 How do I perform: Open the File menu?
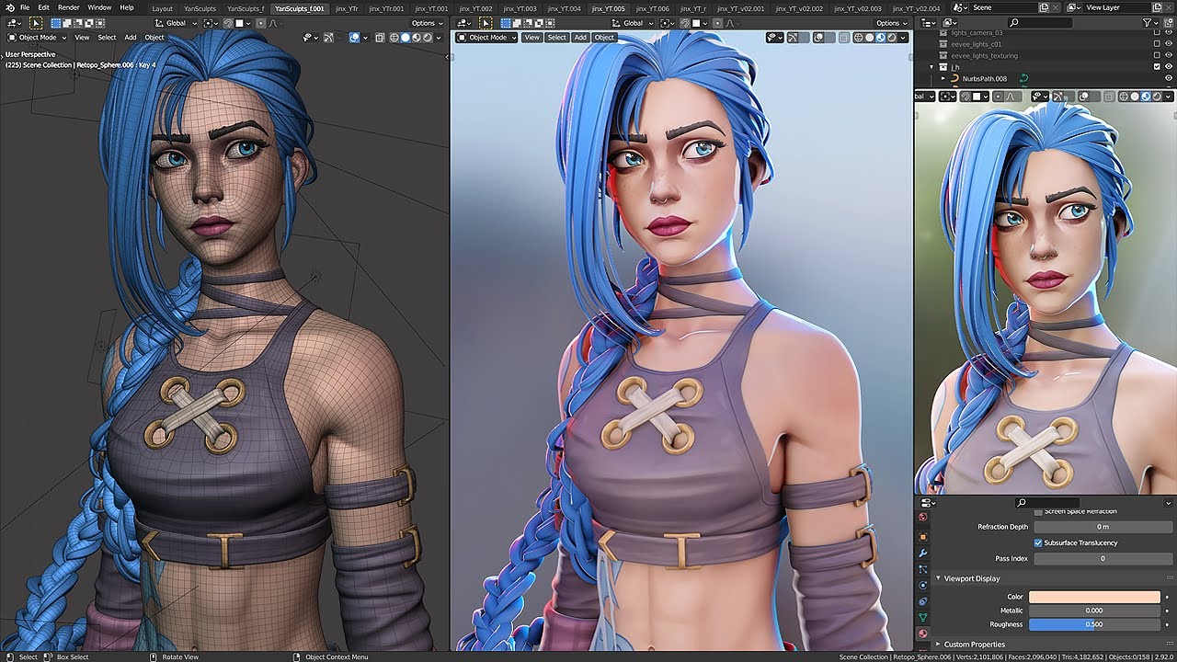pos(25,7)
